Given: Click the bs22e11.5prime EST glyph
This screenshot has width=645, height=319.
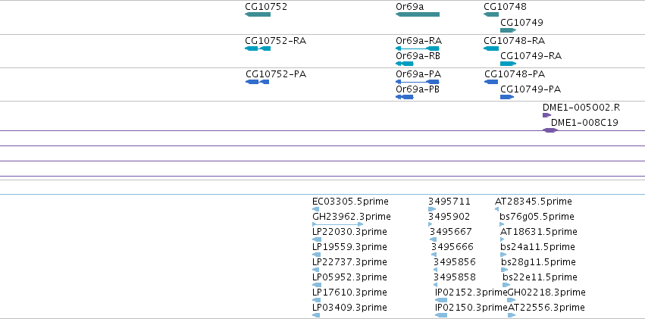Looking at the screenshot, I should click(507, 285).
